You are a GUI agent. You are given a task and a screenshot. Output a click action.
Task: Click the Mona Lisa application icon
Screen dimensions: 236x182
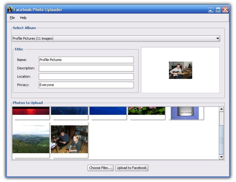click(10, 10)
